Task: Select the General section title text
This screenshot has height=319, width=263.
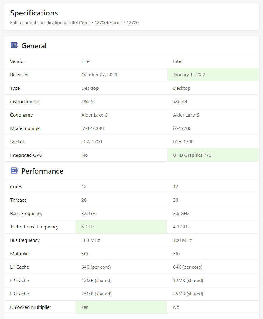Action: coord(34,46)
